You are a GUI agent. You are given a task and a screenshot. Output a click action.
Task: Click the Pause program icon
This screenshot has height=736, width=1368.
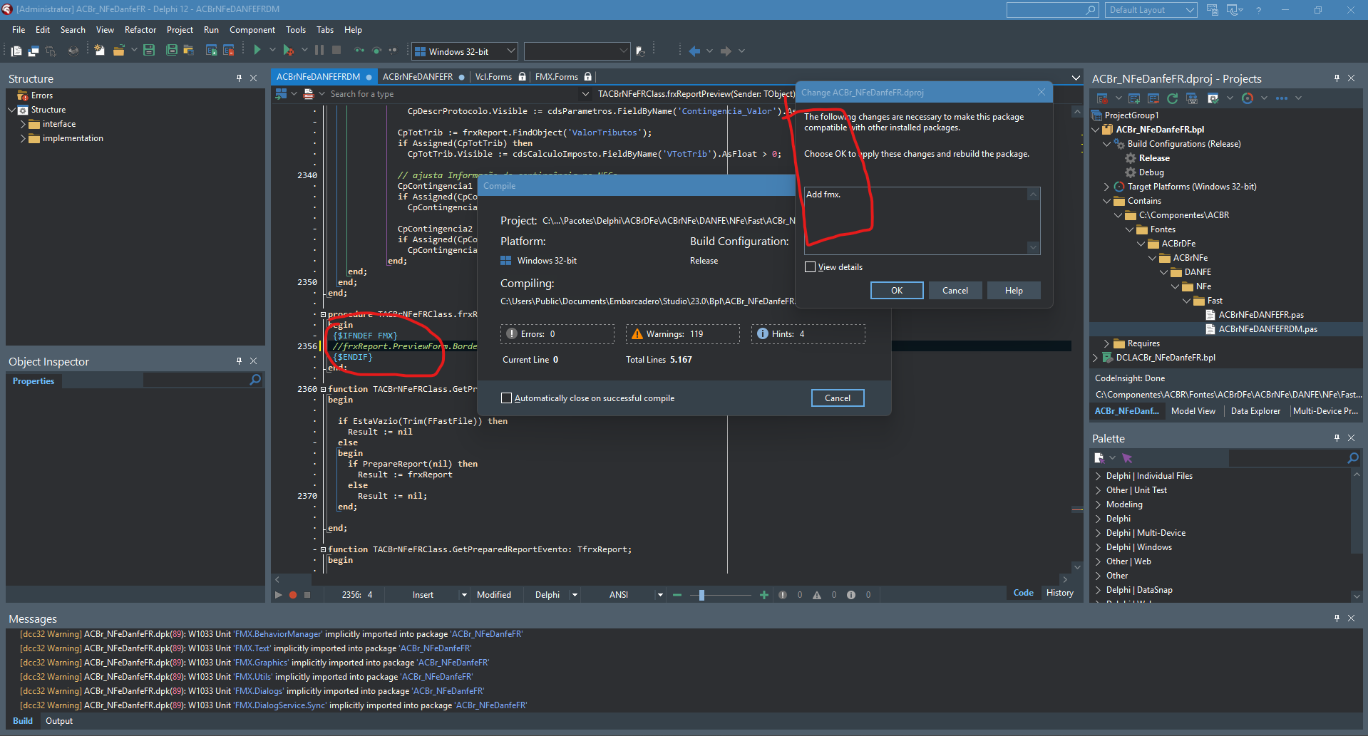coord(319,50)
